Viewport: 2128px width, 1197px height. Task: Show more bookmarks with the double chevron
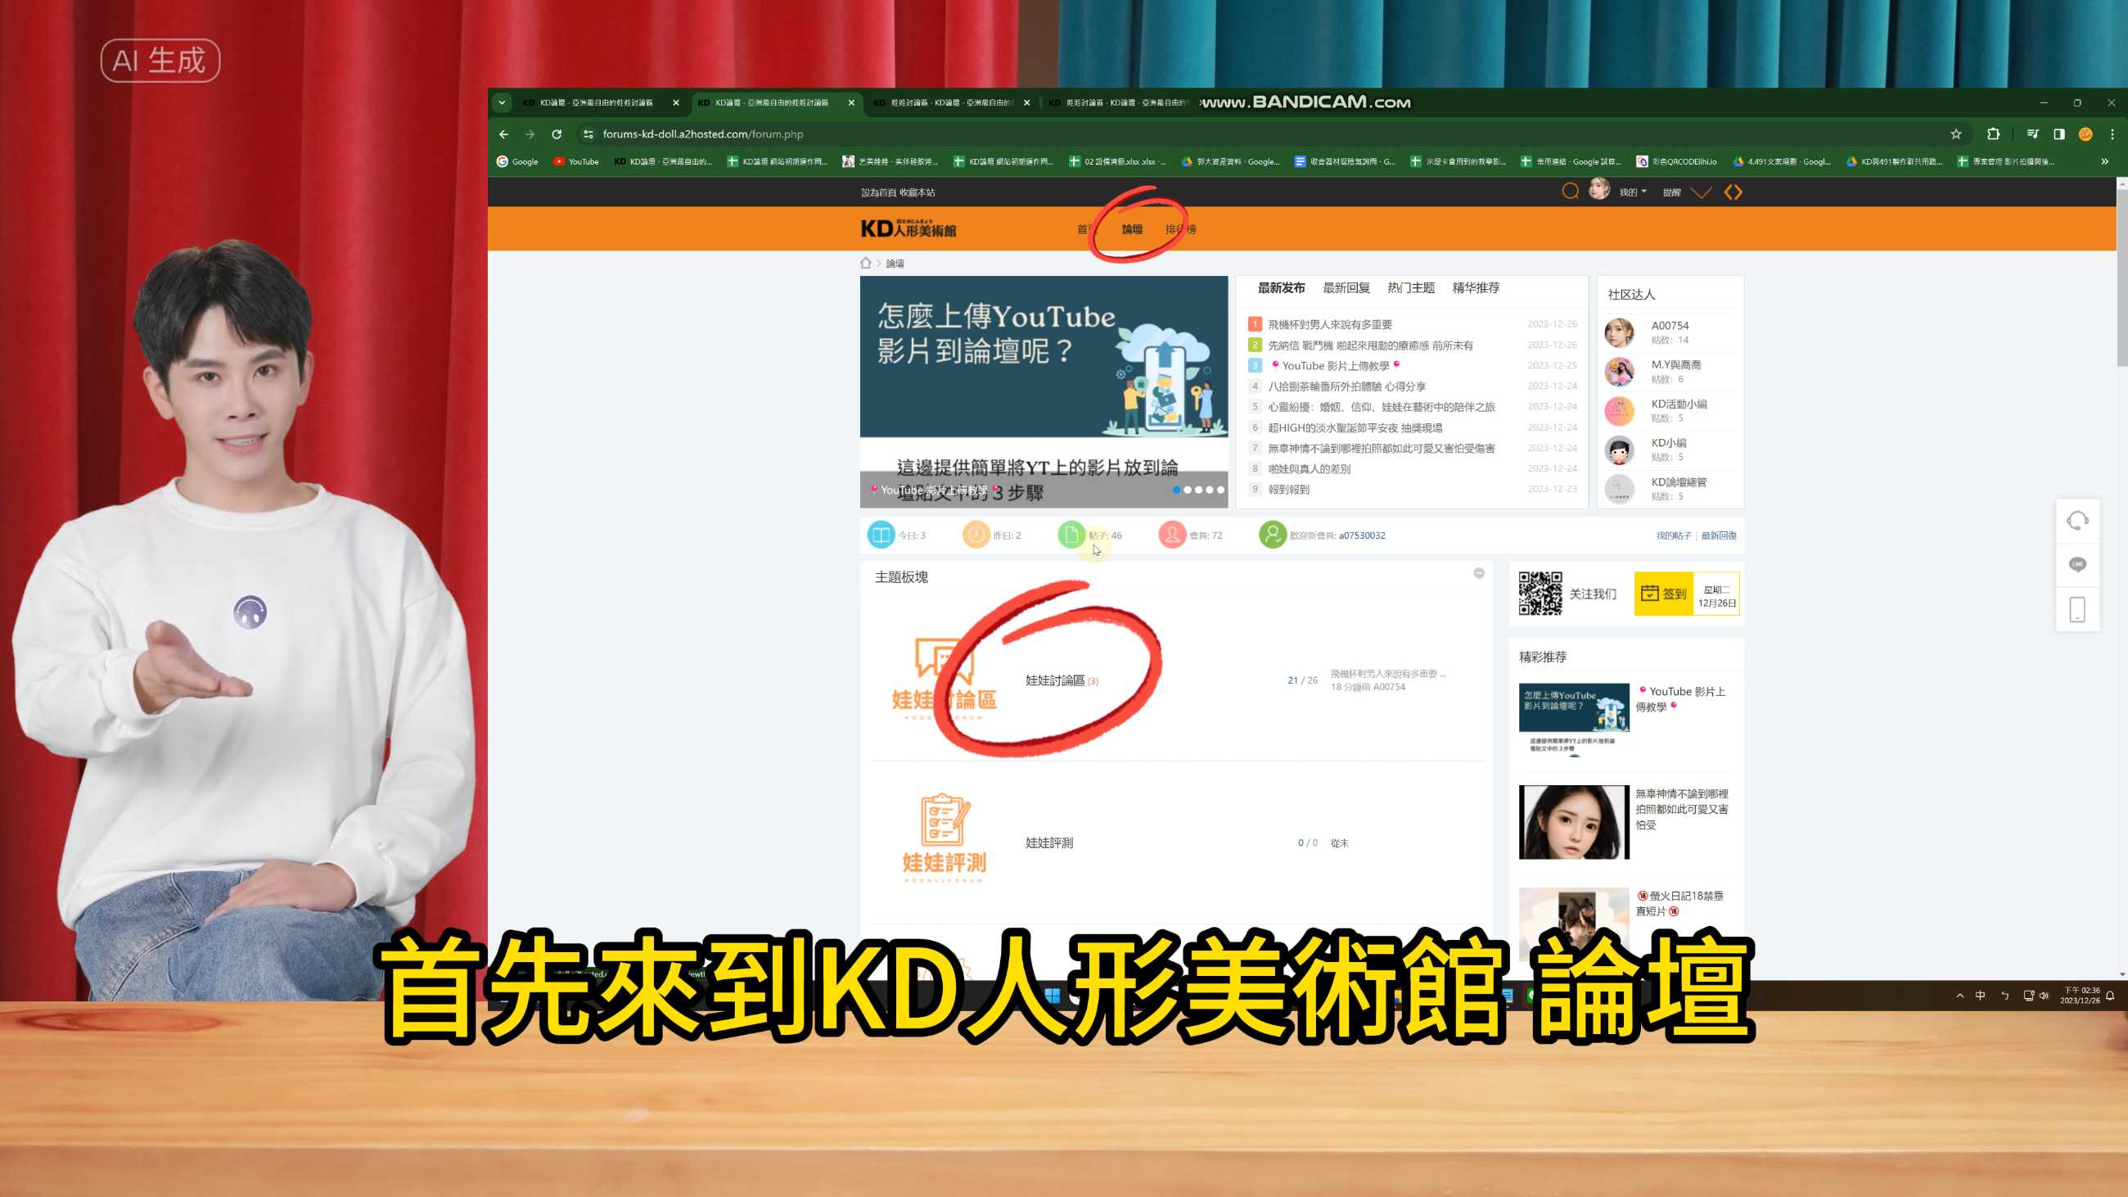pyautogui.click(x=2105, y=161)
